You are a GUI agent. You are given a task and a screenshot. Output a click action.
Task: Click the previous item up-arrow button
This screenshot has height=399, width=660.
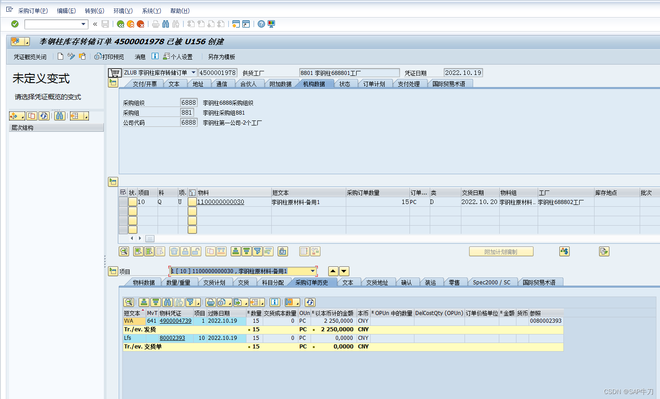coord(333,271)
